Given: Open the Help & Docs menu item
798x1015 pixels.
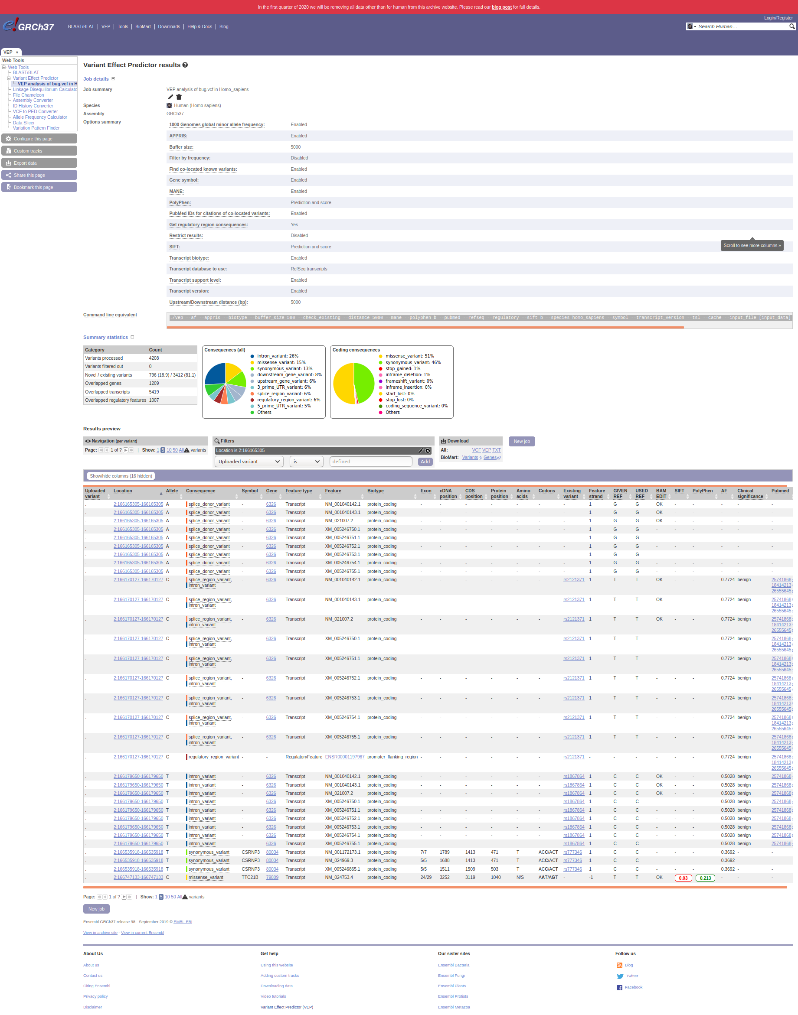Looking at the screenshot, I should click(x=199, y=26).
